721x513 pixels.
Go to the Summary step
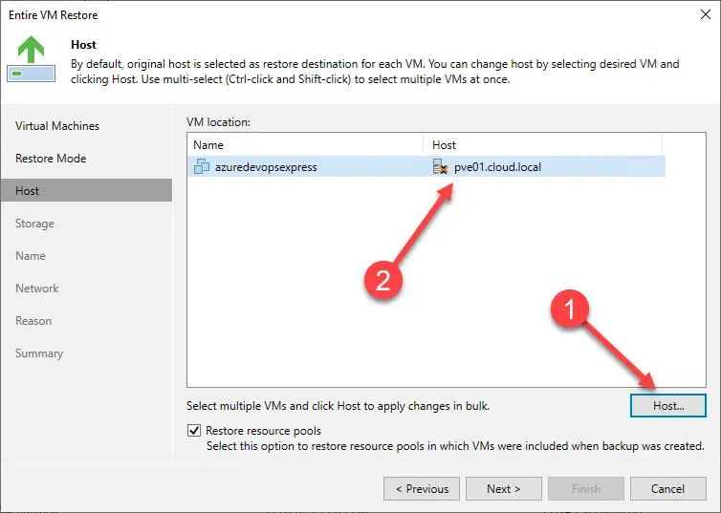[x=39, y=353]
